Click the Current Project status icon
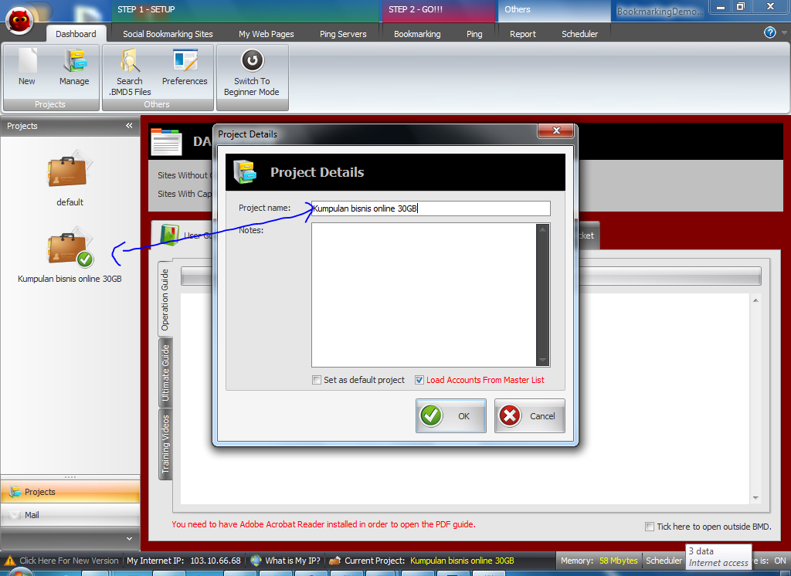This screenshot has height=576, width=791. coord(334,561)
